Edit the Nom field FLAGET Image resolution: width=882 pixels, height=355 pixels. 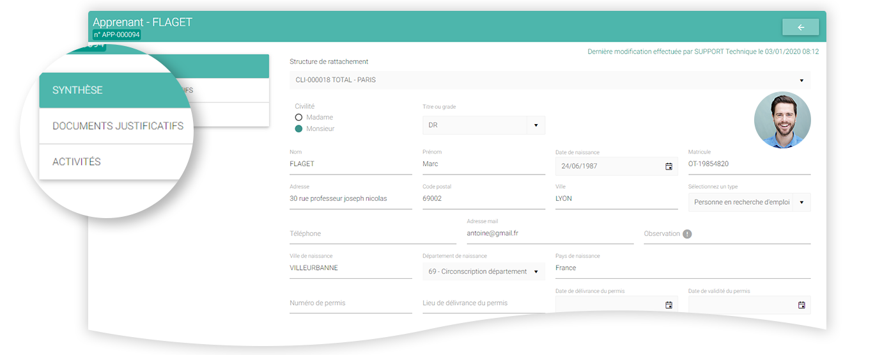coord(350,164)
